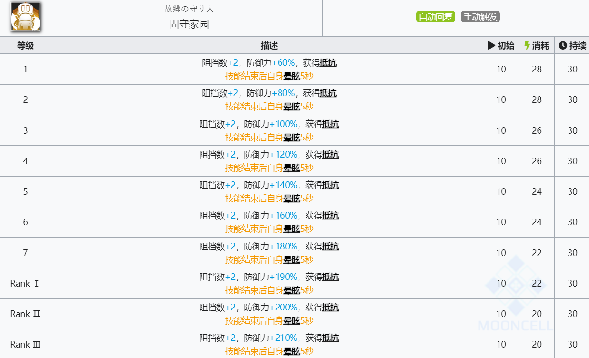Click the 描述 column header
The image size is (589, 358).
point(269,46)
